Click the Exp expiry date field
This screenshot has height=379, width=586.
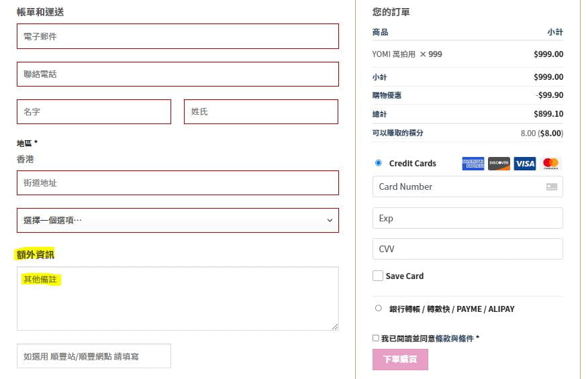coord(468,218)
